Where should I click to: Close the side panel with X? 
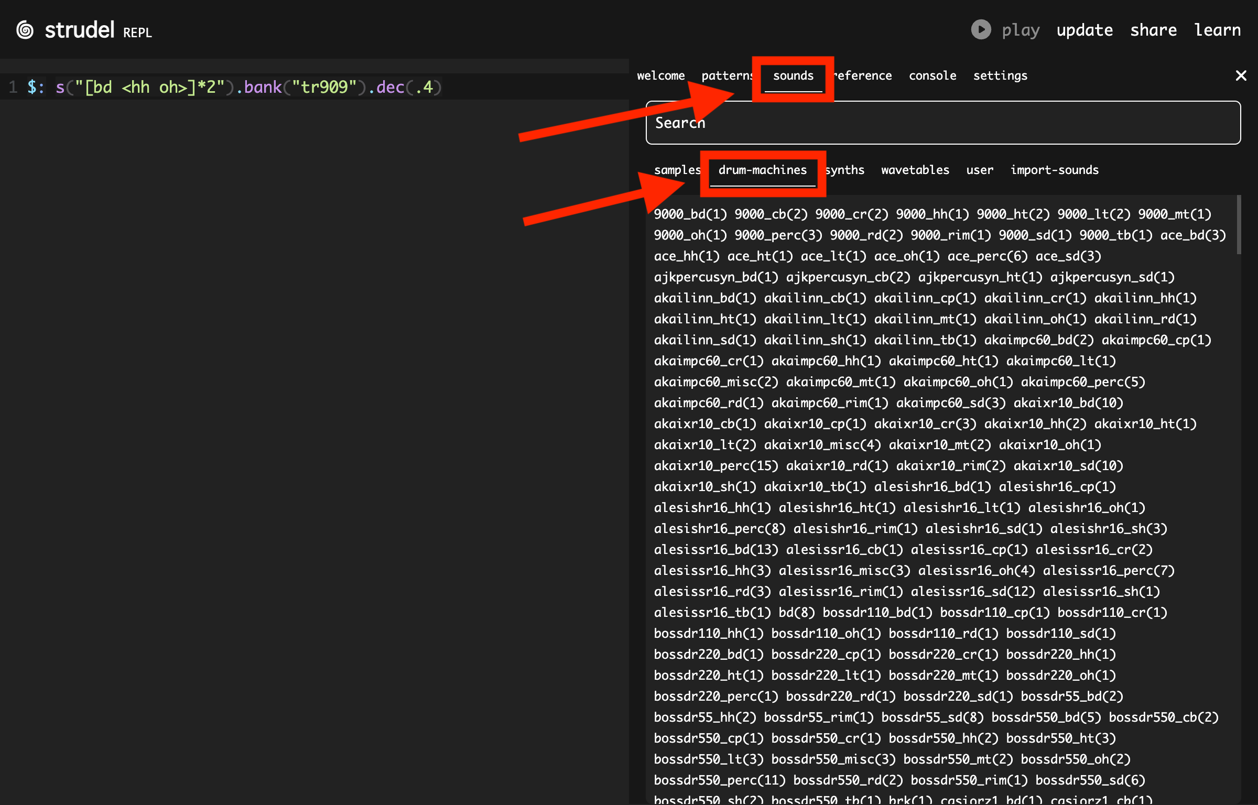pyautogui.click(x=1240, y=75)
